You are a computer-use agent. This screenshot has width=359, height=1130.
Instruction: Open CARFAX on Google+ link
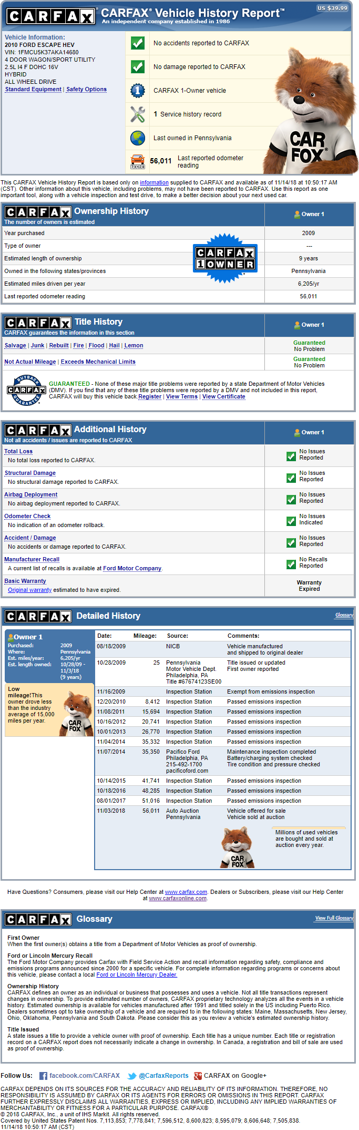(235, 1076)
